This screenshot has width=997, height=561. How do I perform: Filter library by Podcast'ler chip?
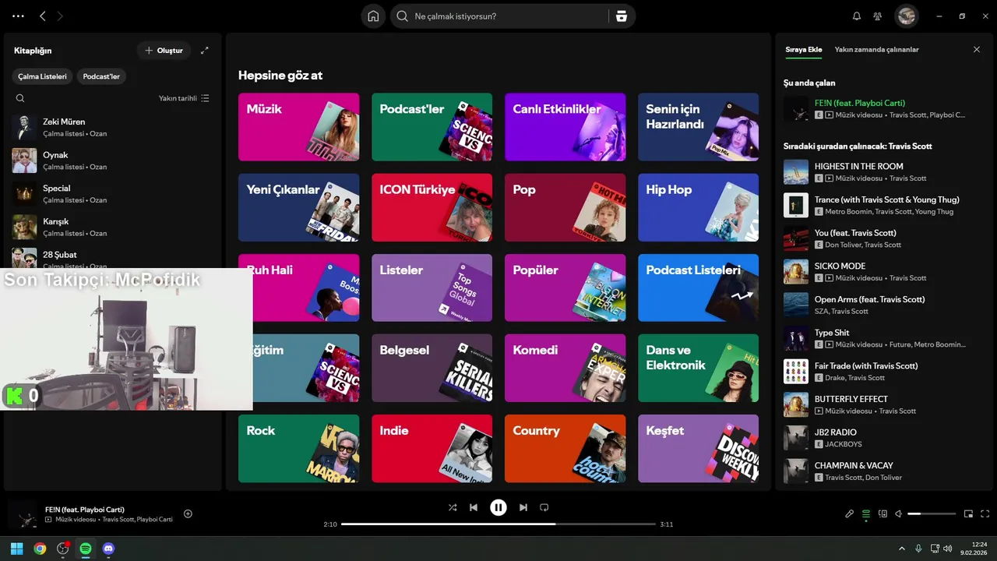click(x=101, y=76)
